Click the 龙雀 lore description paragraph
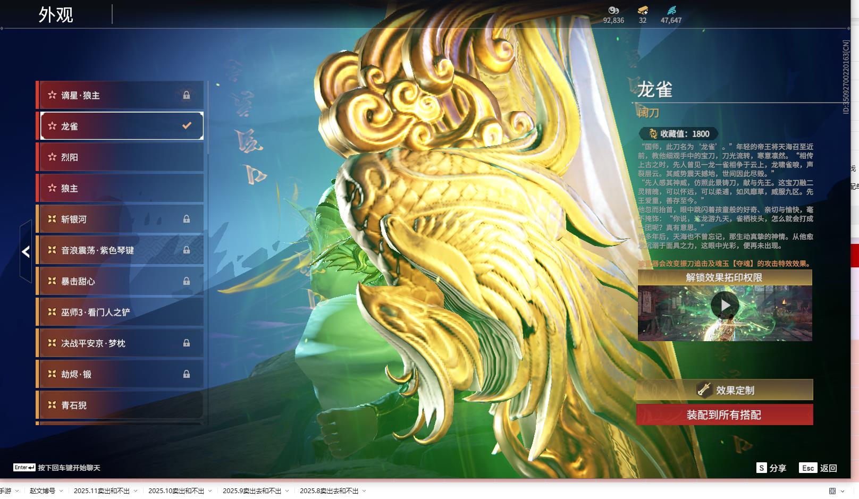This screenshot has height=499, width=859. click(726, 196)
